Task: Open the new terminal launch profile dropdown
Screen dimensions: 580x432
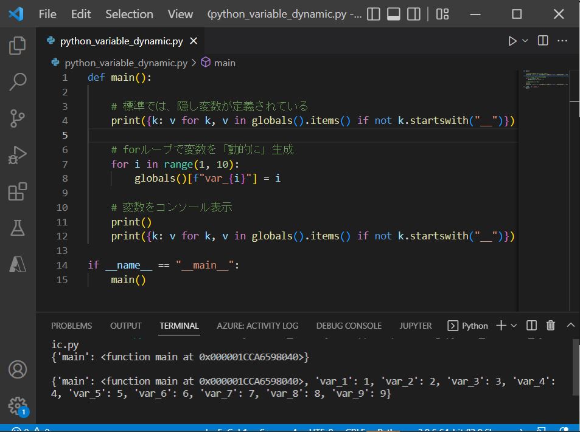Action: pos(514,326)
